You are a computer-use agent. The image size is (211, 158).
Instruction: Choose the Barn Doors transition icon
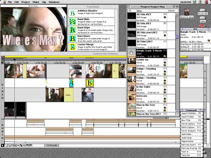click(73, 38)
